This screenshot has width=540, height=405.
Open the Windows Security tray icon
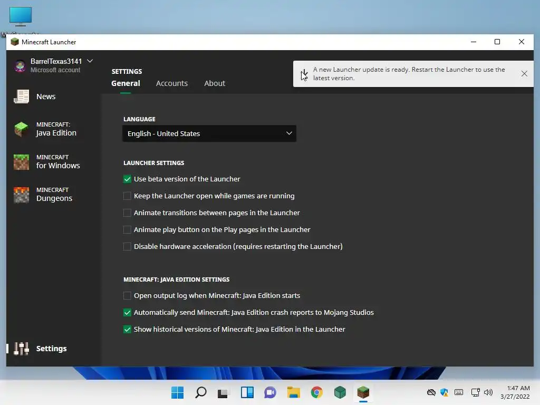tap(444, 392)
